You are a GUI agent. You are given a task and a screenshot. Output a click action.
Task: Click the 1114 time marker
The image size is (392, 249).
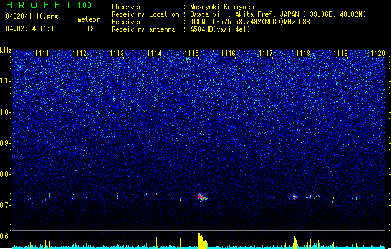tap(155, 54)
